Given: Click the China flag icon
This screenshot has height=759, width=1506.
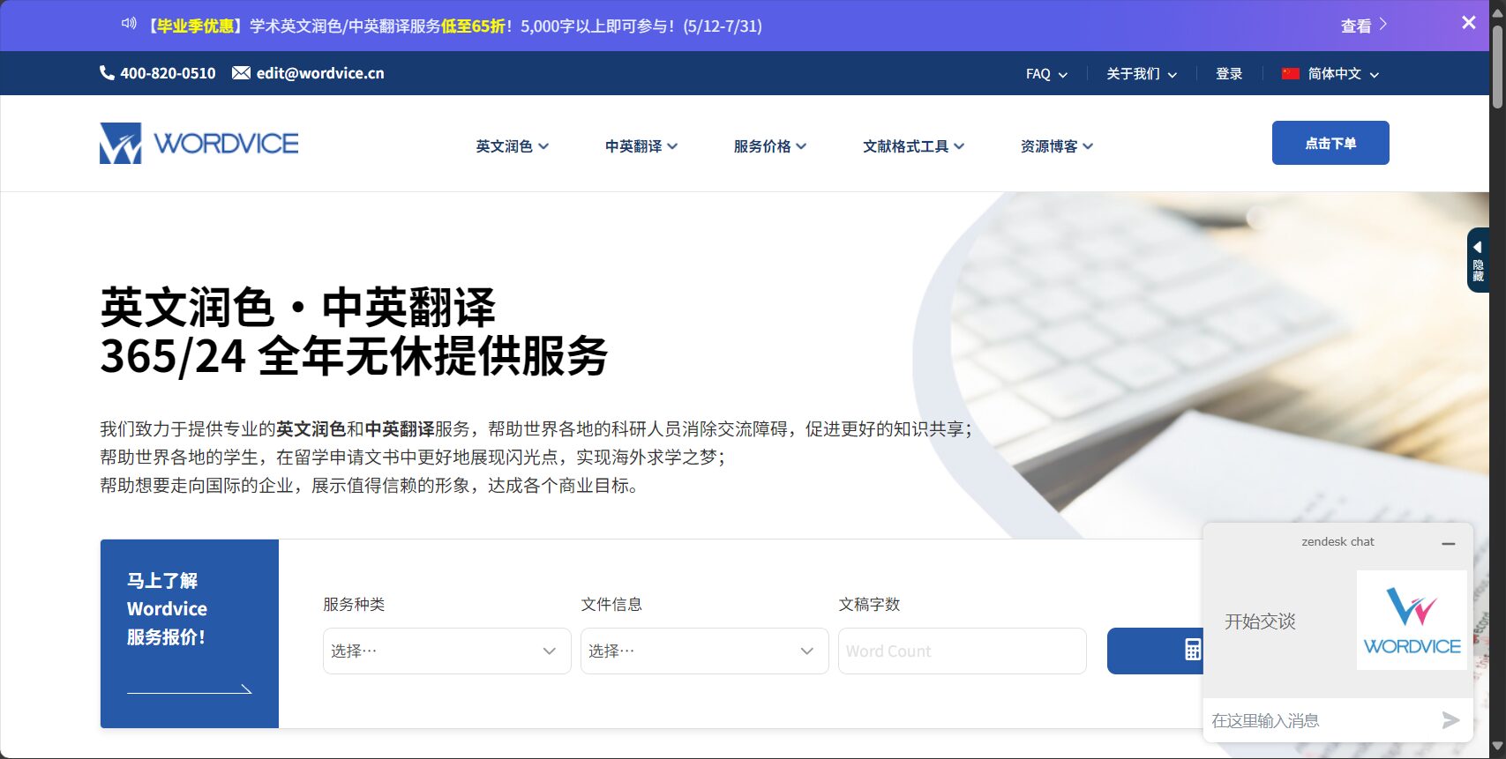Looking at the screenshot, I should [1290, 74].
